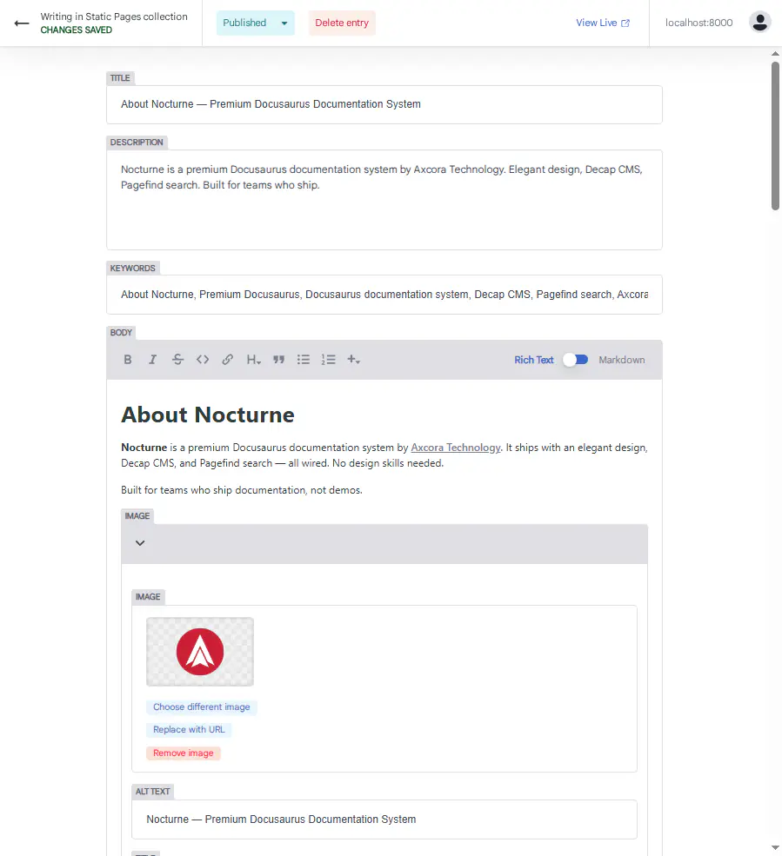Insert a link with the link icon
782x856 pixels.
pyautogui.click(x=228, y=359)
